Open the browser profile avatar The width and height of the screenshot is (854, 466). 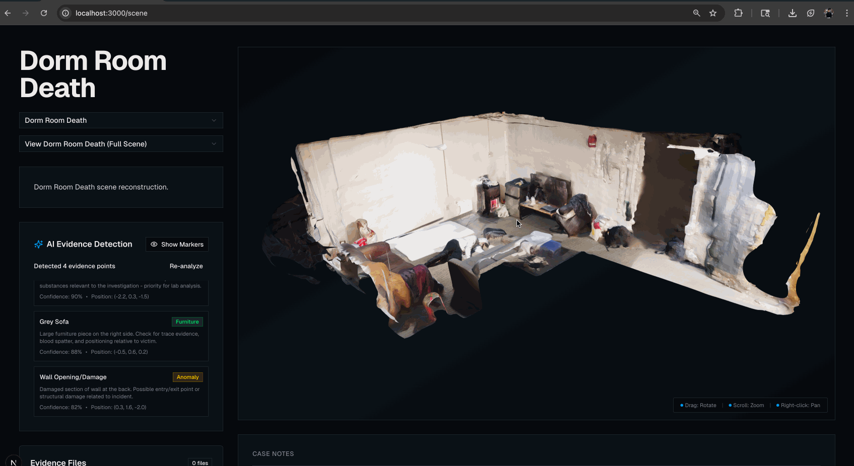[x=828, y=13]
